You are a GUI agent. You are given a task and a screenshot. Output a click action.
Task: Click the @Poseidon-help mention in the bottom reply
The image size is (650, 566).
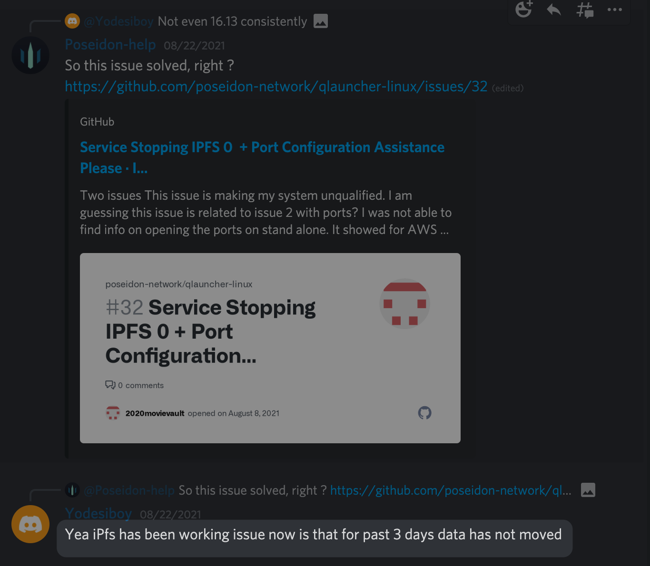coord(128,490)
